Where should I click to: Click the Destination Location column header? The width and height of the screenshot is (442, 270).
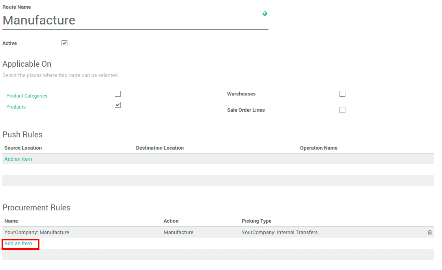[x=160, y=148]
